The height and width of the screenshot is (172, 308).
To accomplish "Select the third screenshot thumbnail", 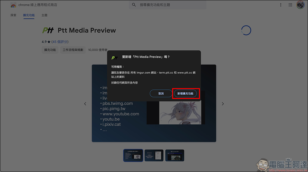I will [175, 155].
